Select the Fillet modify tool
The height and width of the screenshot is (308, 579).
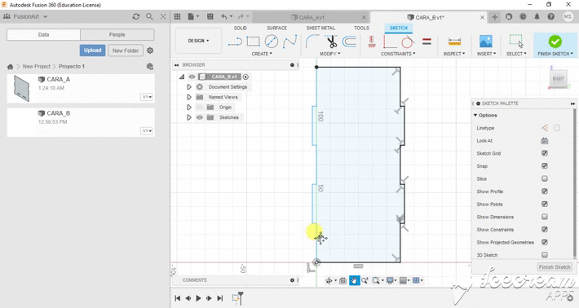[312, 42]
